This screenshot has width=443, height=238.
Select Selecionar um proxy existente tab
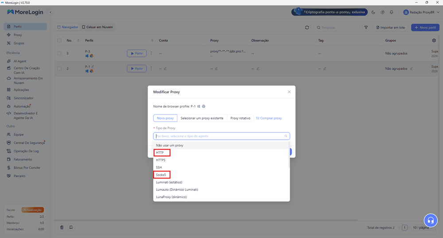click(202, 118)
